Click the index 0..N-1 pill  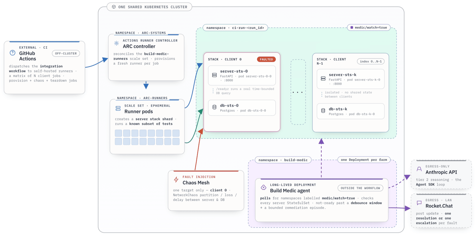point(371,61)
